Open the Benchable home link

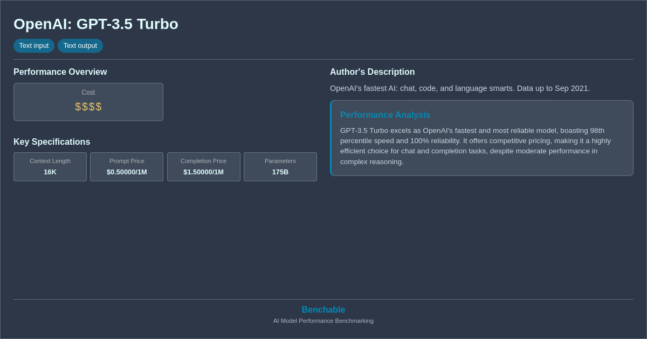point(323,309)
